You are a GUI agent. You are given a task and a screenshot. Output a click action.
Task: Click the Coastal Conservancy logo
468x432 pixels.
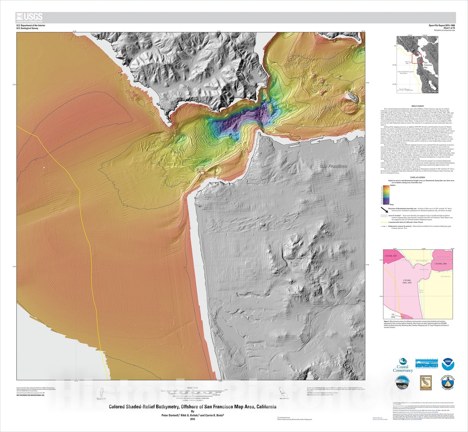pos(403,366)
